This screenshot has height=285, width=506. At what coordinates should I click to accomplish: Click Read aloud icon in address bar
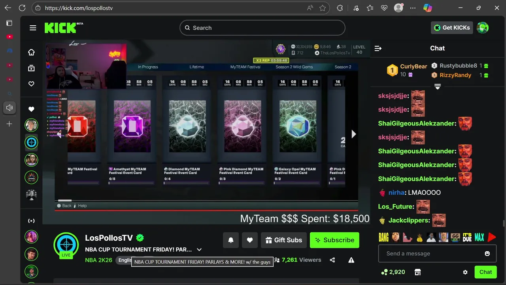tap(310, 8)
